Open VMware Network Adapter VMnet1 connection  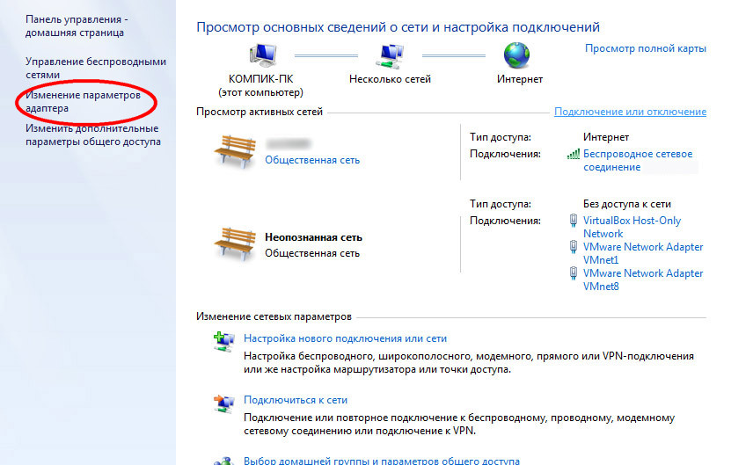coord(643,253)
